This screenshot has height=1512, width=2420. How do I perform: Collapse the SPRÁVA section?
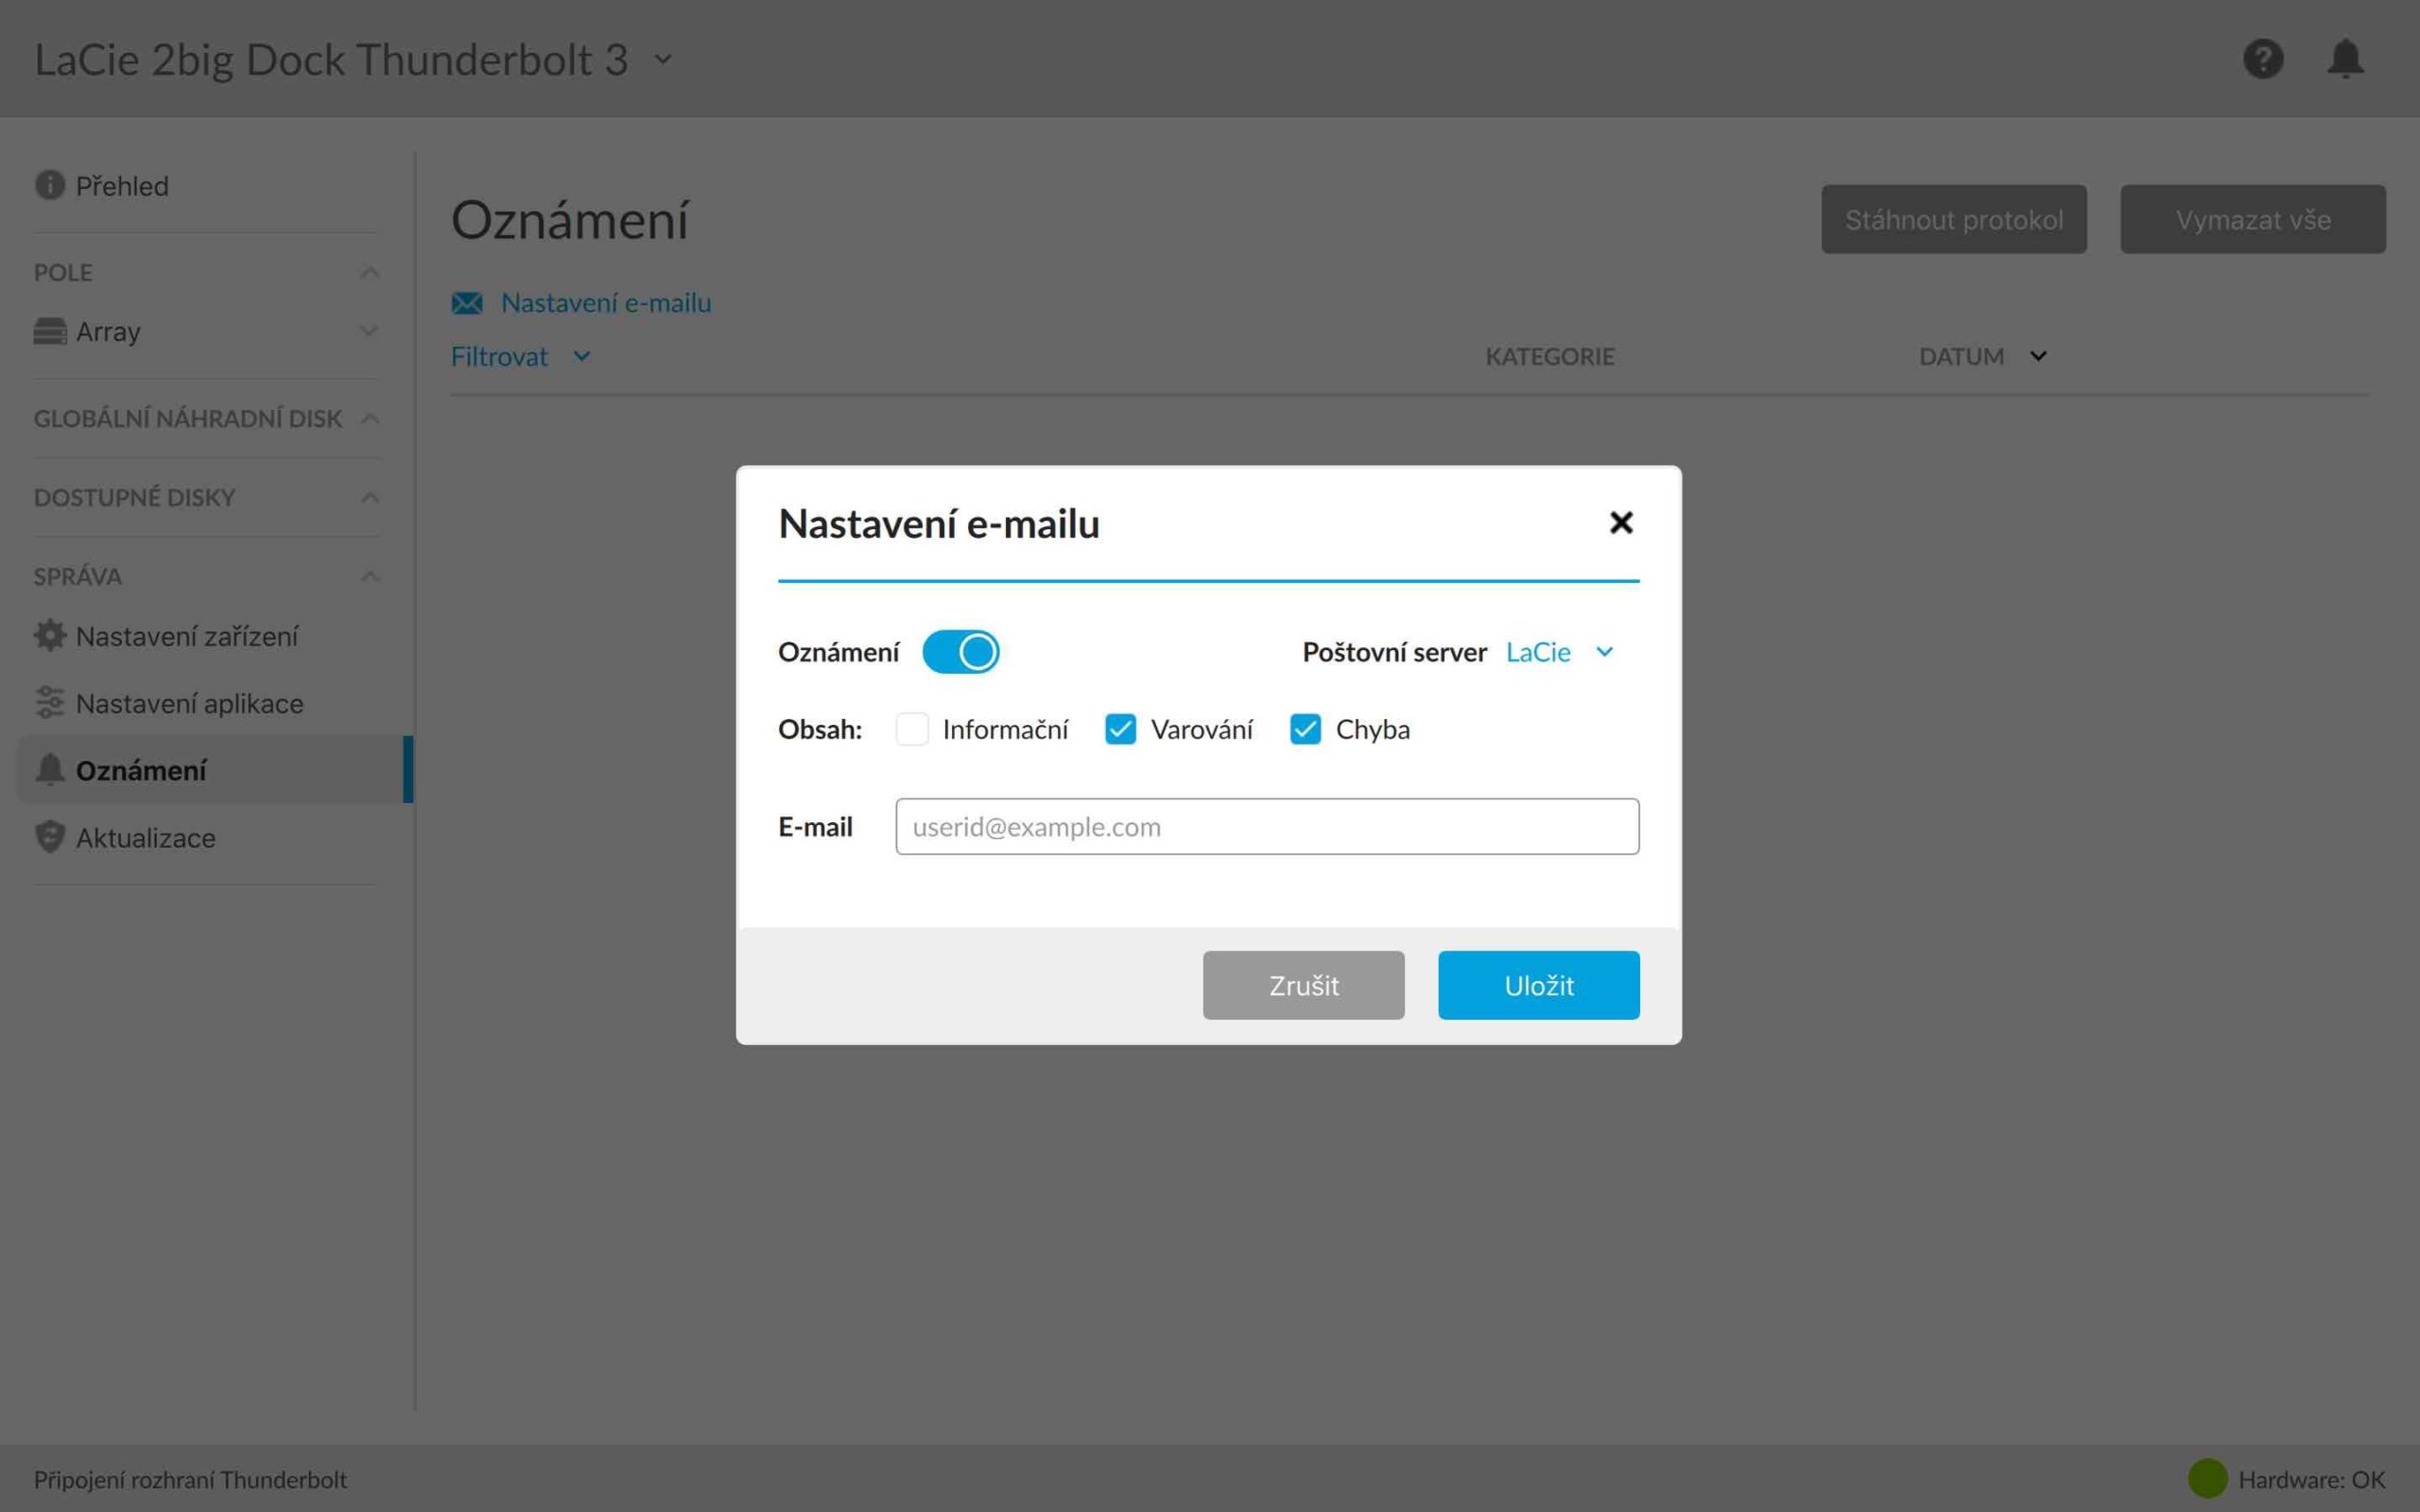[369, 577]
